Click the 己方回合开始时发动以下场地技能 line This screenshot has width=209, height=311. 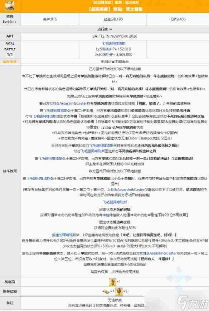click(x=115, y=69)
